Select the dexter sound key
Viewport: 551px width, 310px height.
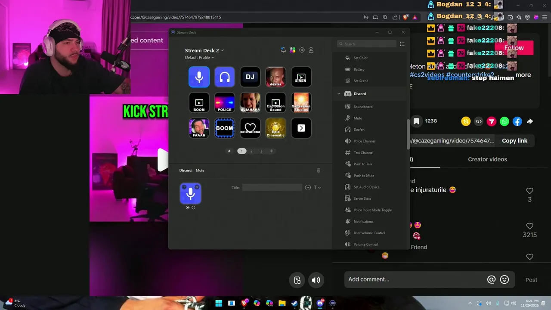pyautogui.click(x=275, y=77)
